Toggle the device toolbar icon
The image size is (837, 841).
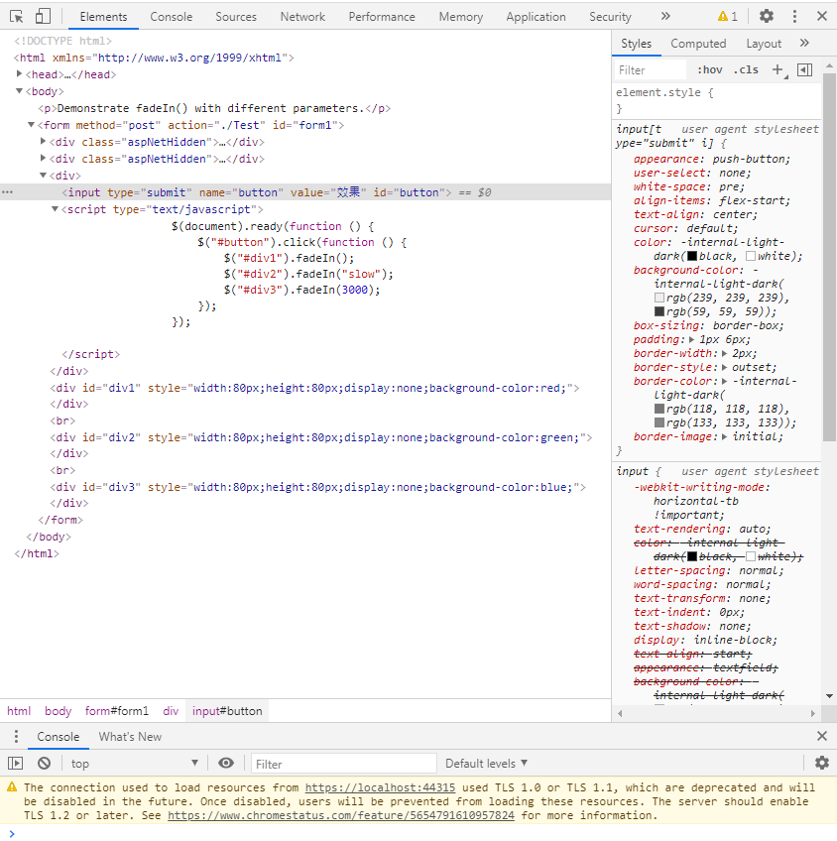(43, 17)
